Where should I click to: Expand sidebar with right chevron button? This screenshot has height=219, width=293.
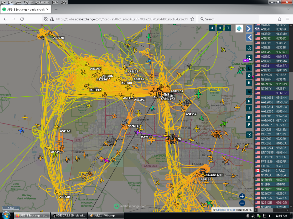(x=249, y=29)
